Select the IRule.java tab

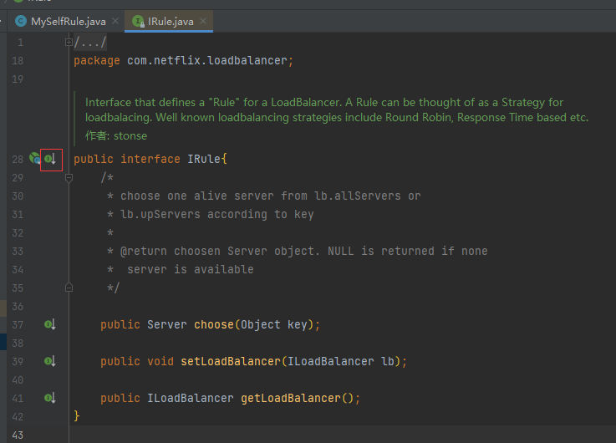coord(171,21)
